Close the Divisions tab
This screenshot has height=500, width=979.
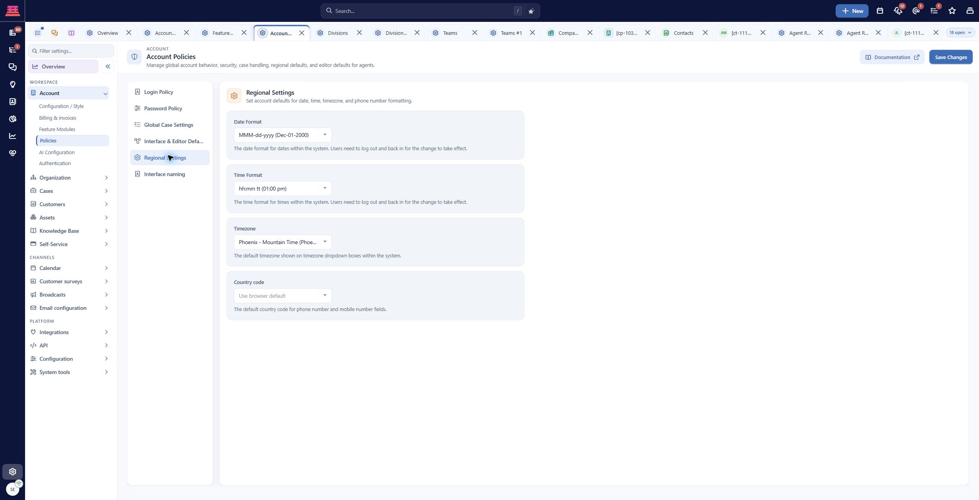tap(359, 33)
